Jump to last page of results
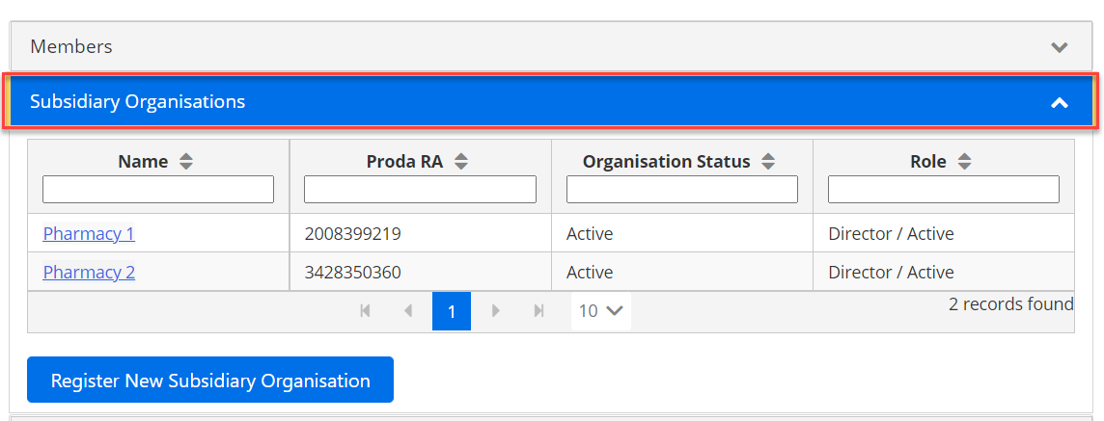The image size is (1104, 421). pos(539,311)
